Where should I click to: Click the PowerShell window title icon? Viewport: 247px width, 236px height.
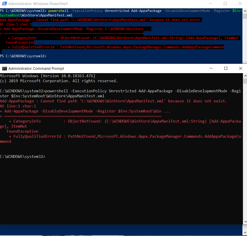tap(4, 4)
